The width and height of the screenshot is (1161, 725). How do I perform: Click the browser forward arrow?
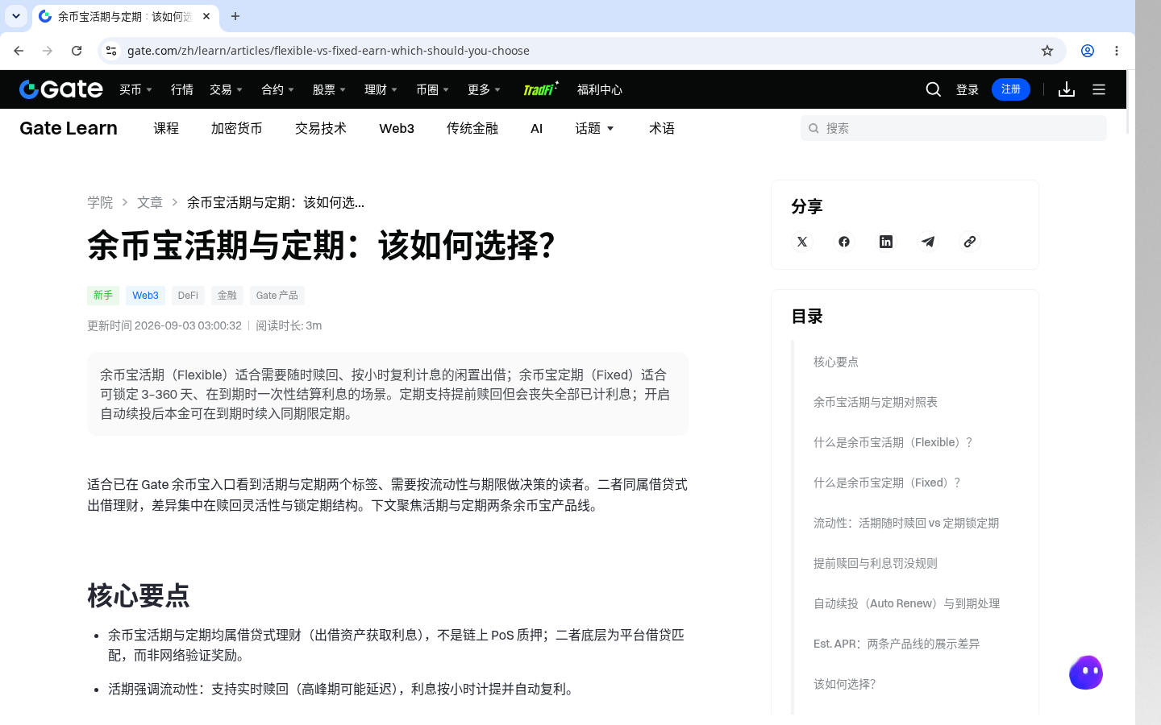click(48, 51)
